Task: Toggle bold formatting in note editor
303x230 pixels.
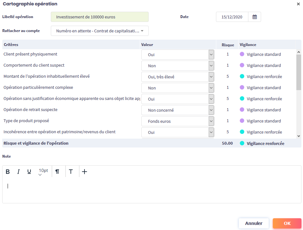Action: tap(8, 172)
